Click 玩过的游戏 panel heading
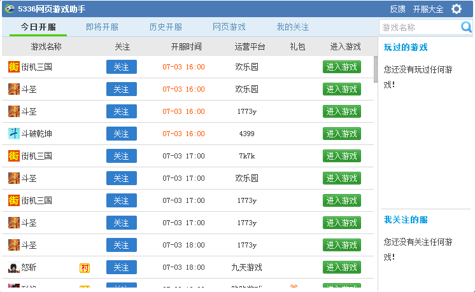The width and height of the screenshot is (475, 292). click(x=406, y=47)
